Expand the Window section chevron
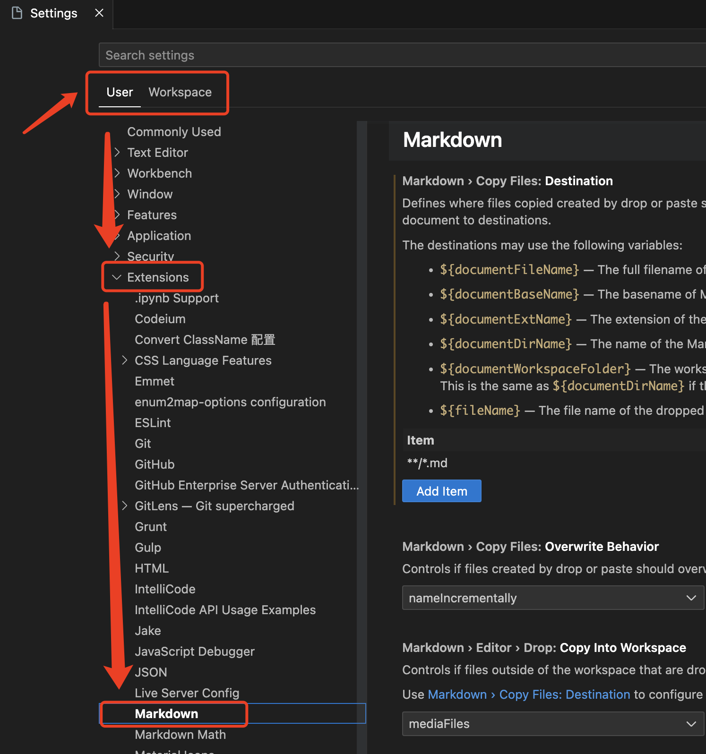This screenshot has height=754, width=706. click(117, 194)
